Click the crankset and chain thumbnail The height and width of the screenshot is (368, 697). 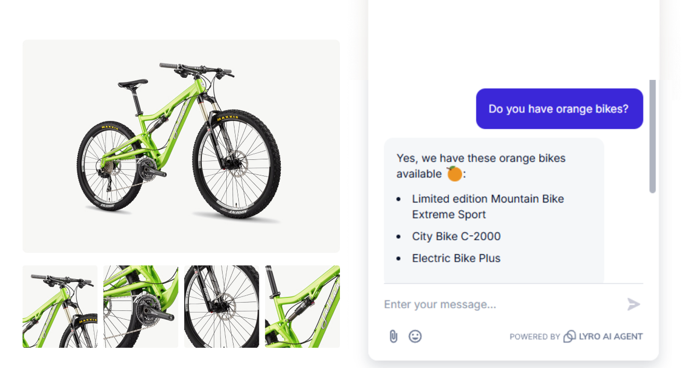point(141,306)
